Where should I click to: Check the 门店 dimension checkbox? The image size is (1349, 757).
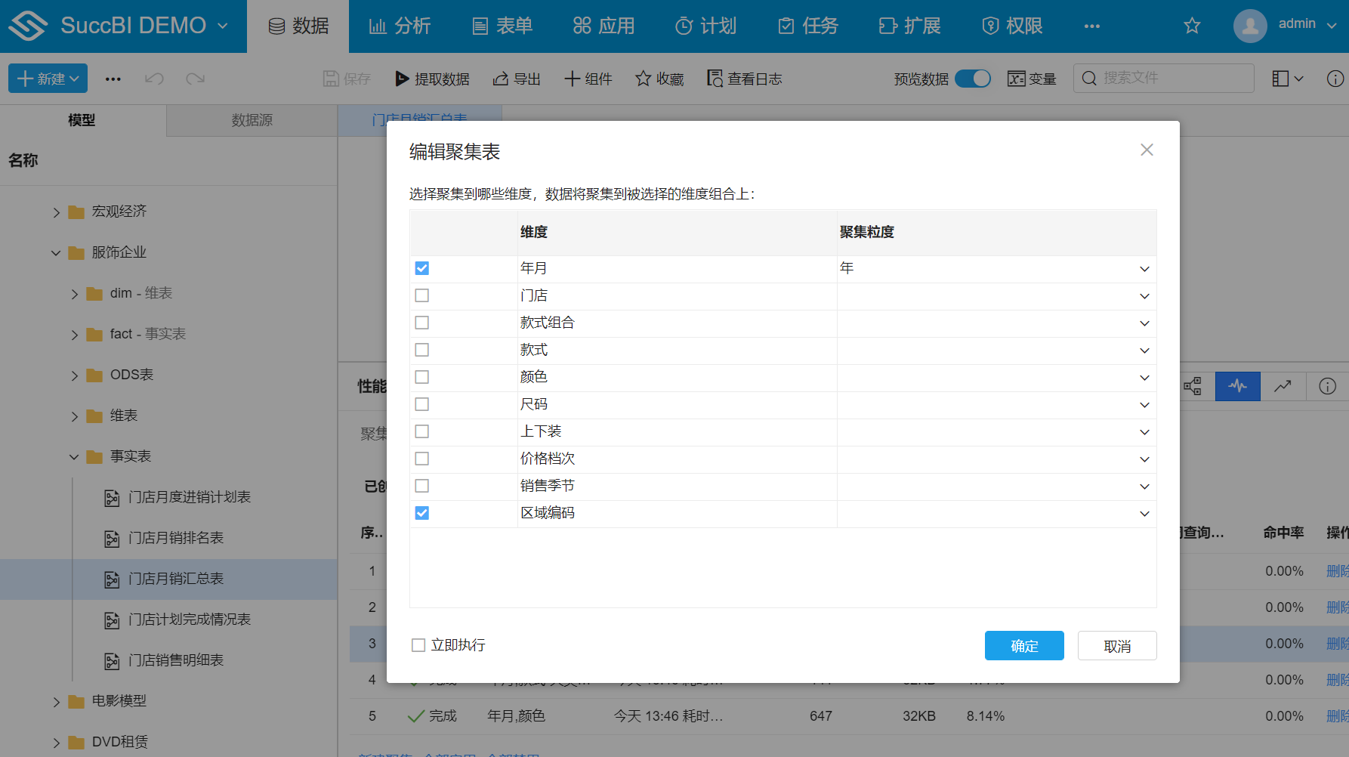[421, 295]
